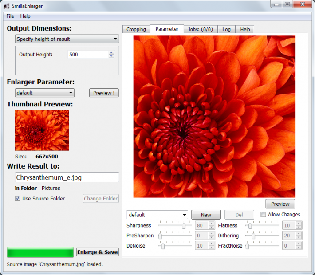
Task: Click the Output Height value field
Action: pyautogui.click(x=88, y=55)
